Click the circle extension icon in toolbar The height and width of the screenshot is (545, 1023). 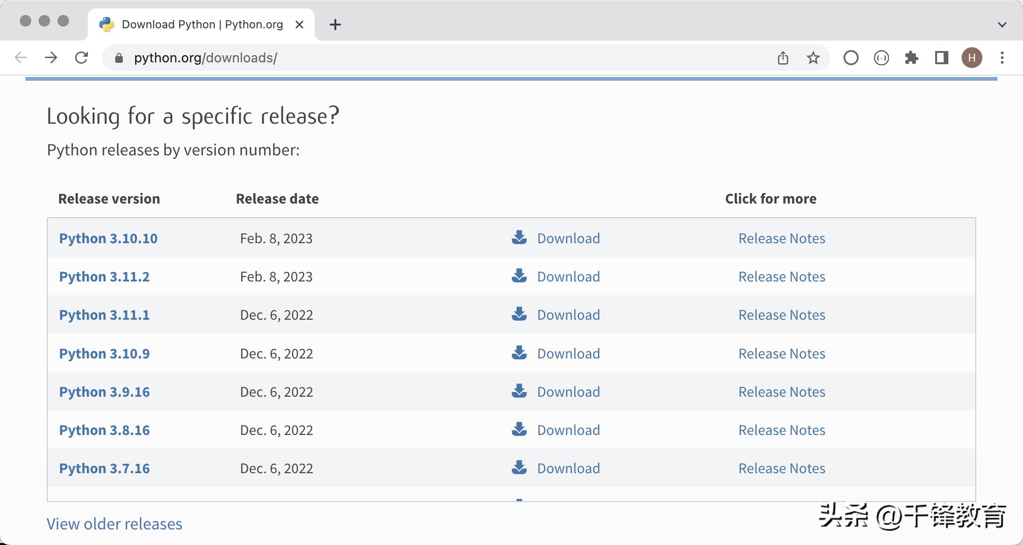point(851,58)
